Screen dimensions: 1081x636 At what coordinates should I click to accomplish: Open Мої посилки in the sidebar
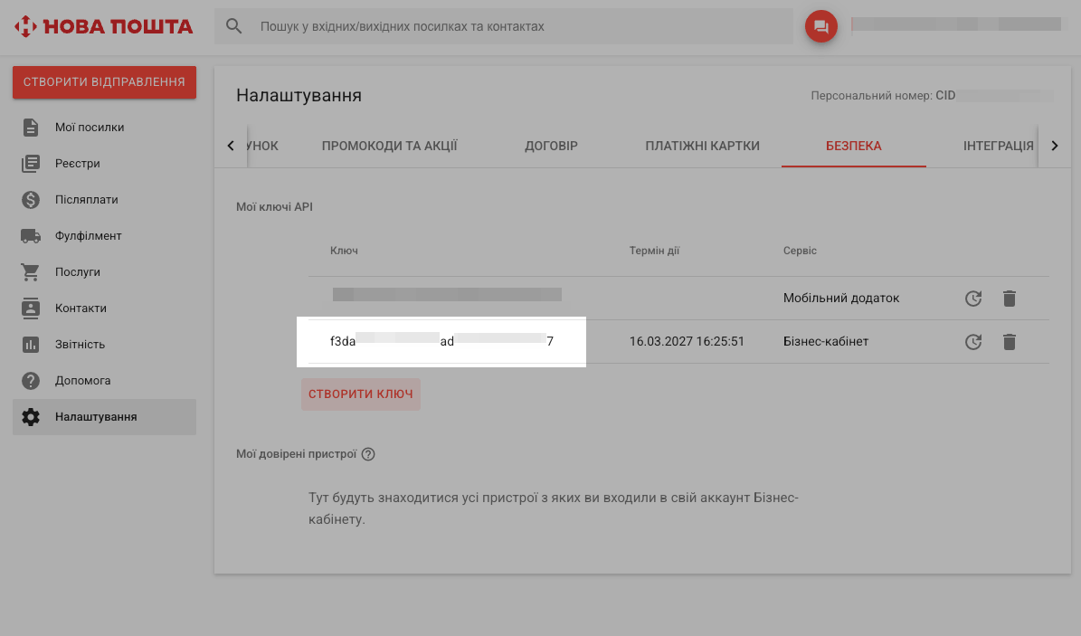90,128
